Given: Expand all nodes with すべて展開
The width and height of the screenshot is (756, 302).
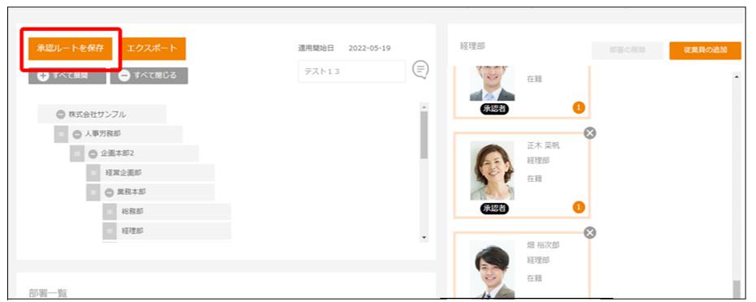Looking at the screenshot, I should coord(67,75).
